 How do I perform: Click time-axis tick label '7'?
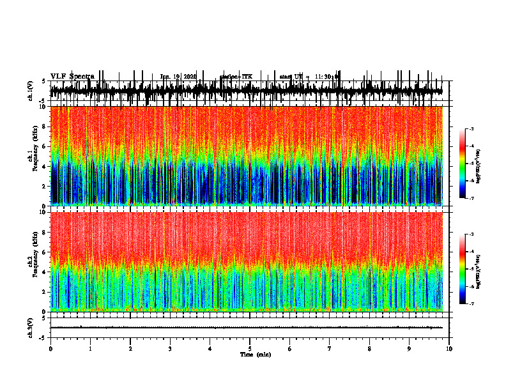click(330, 349)
